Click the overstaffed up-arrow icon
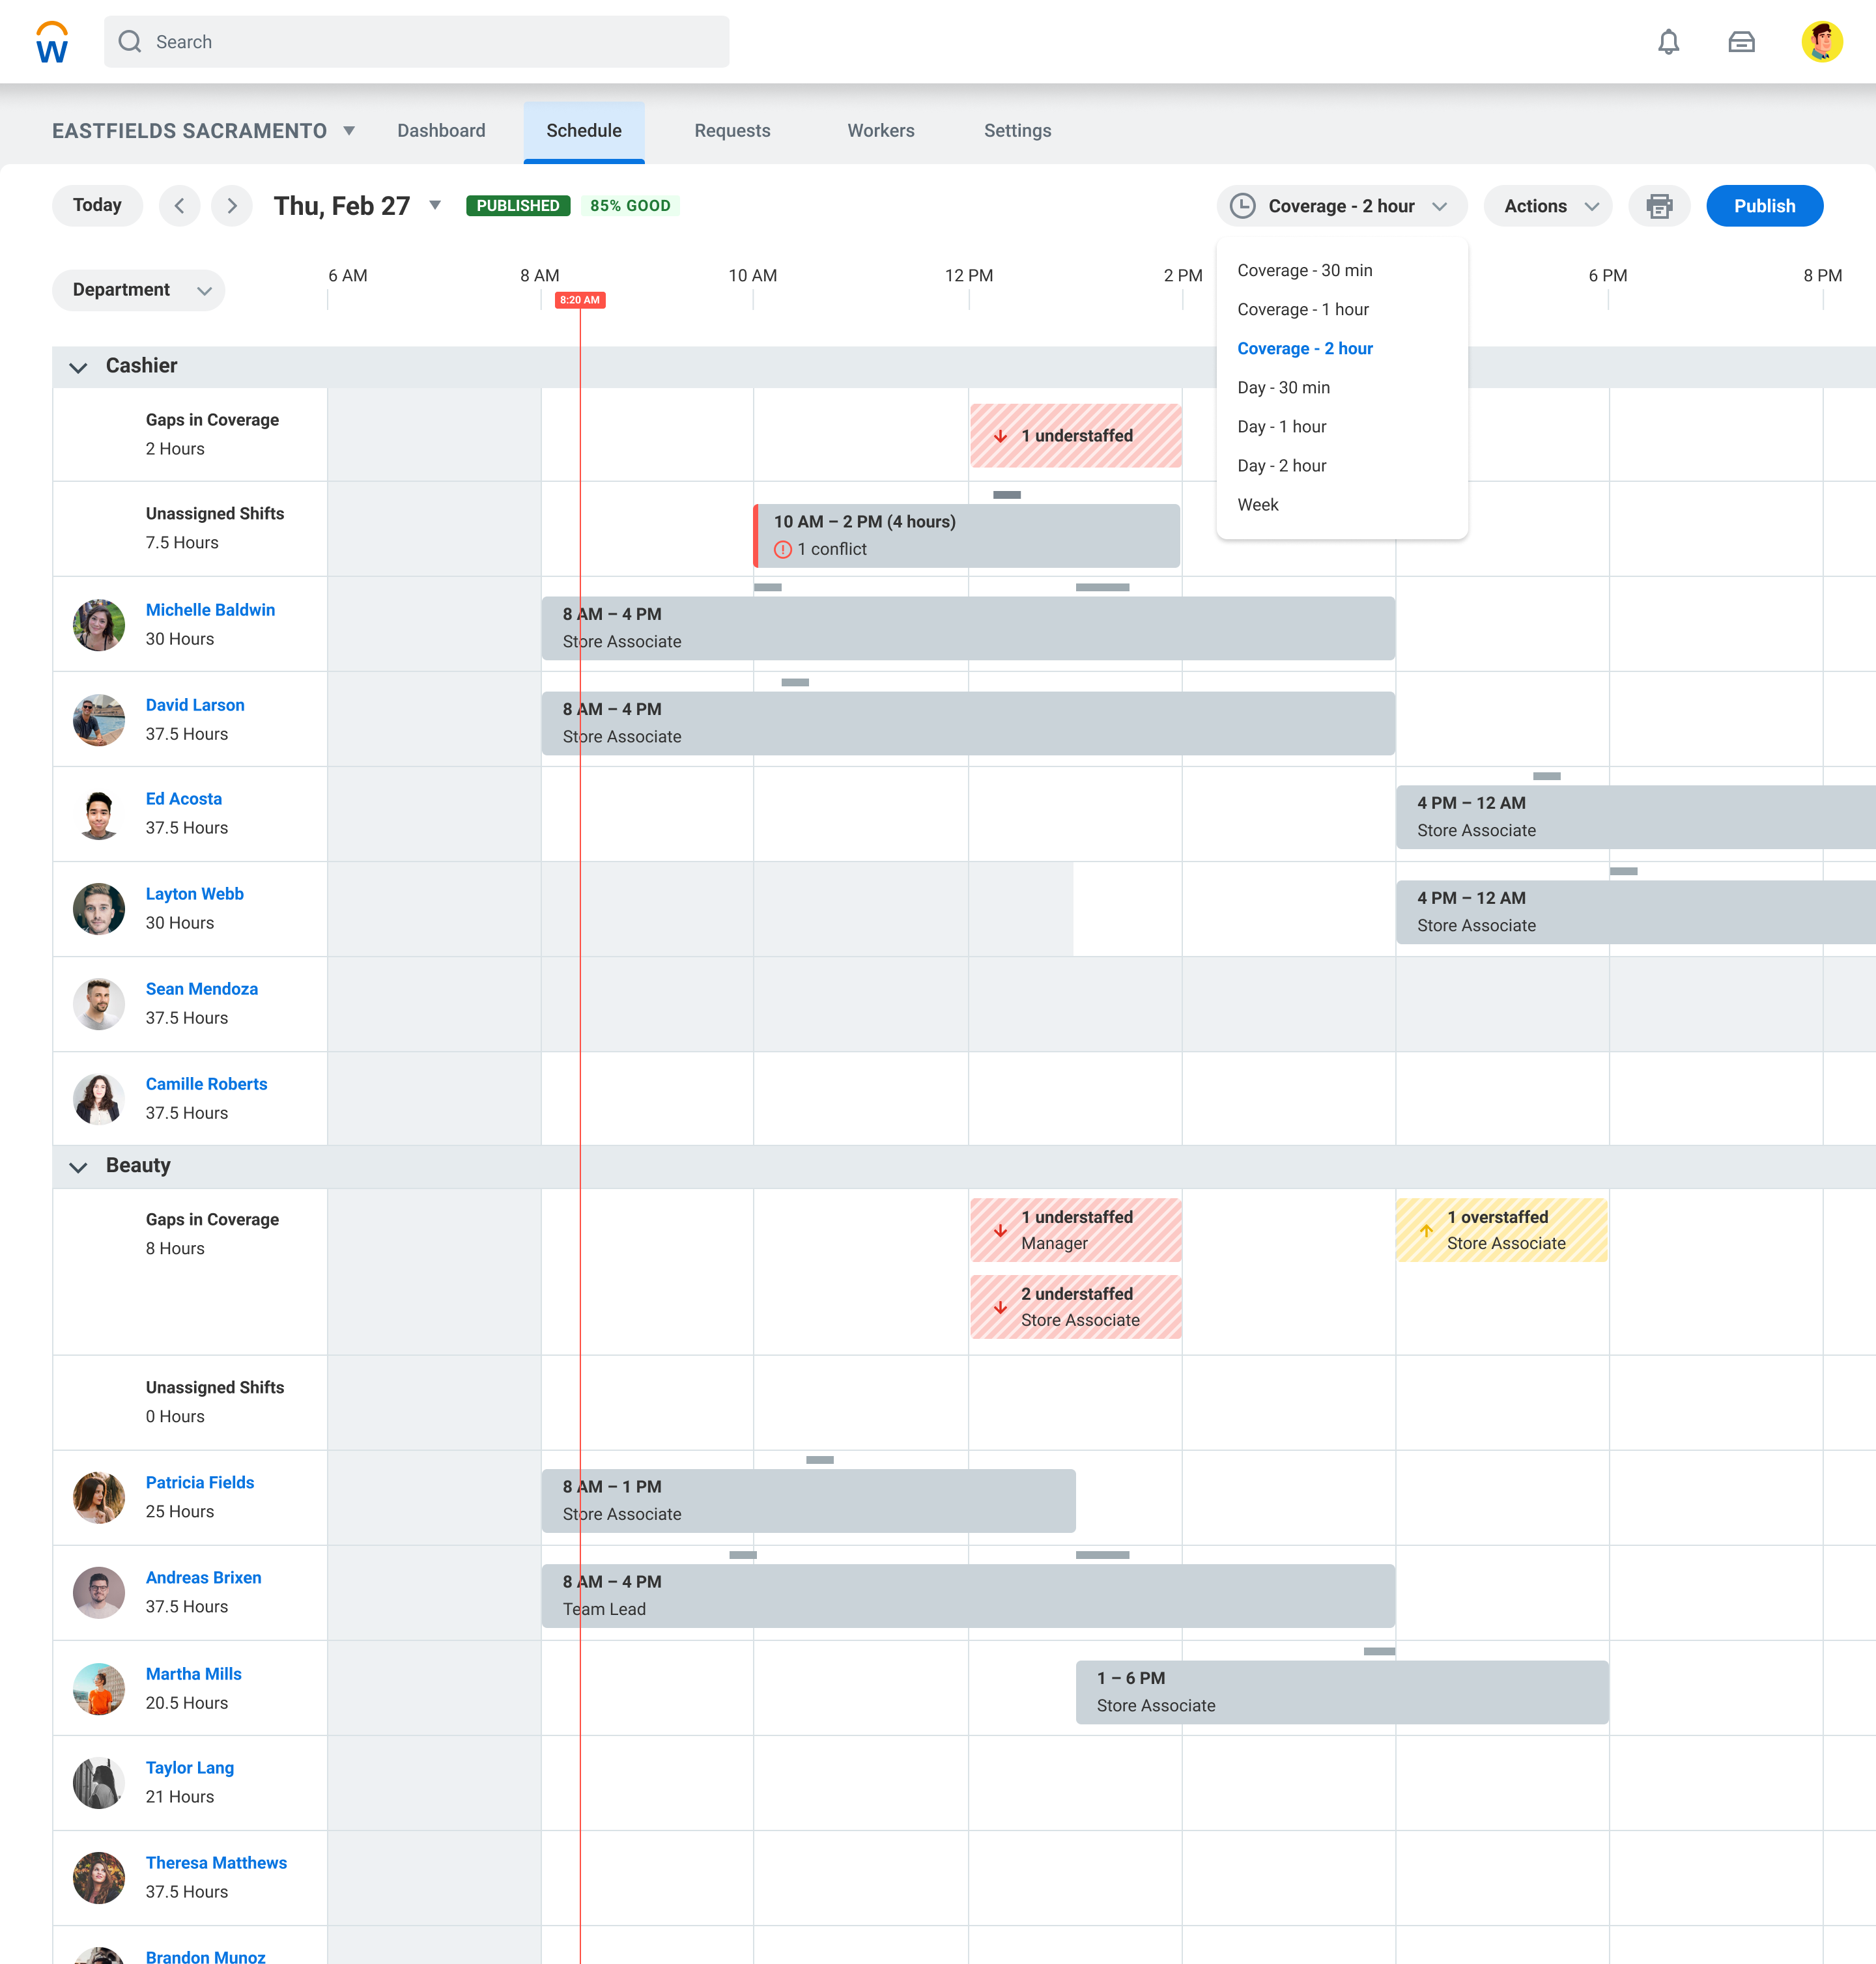Screen dimensions: 1876x1964 click(x=1426, y=1230)
